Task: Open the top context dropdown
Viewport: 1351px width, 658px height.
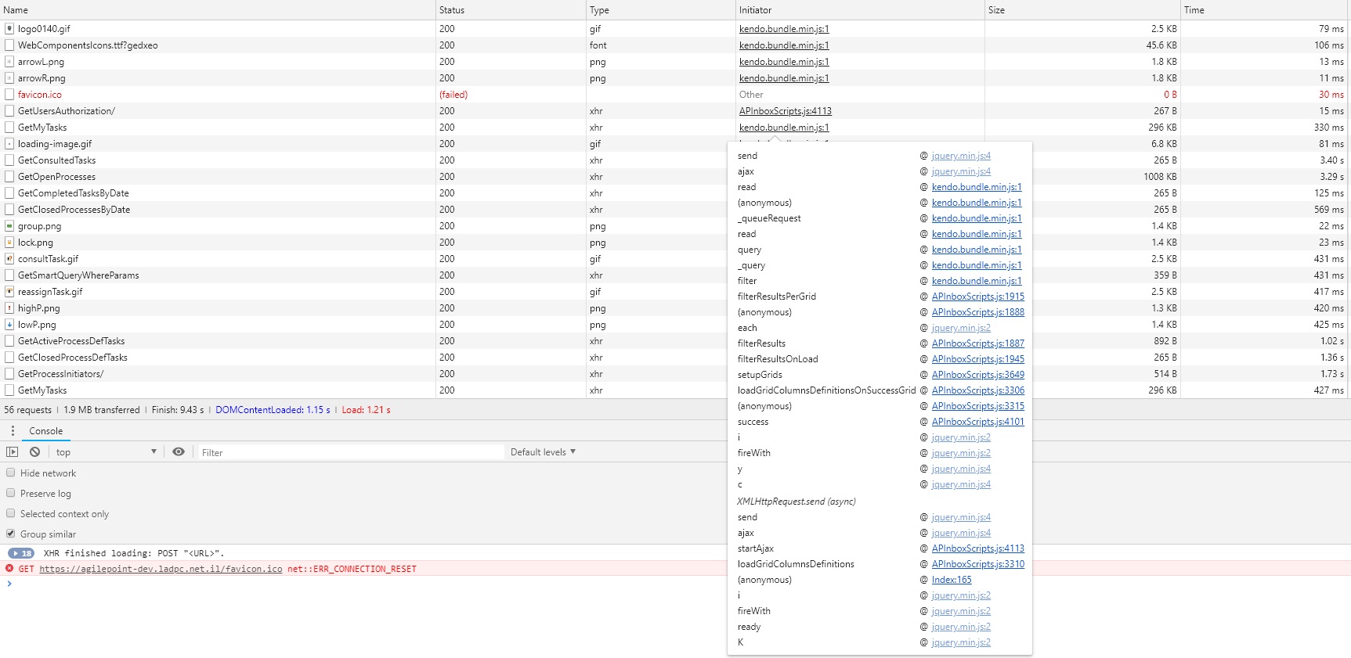Action: 106,452
